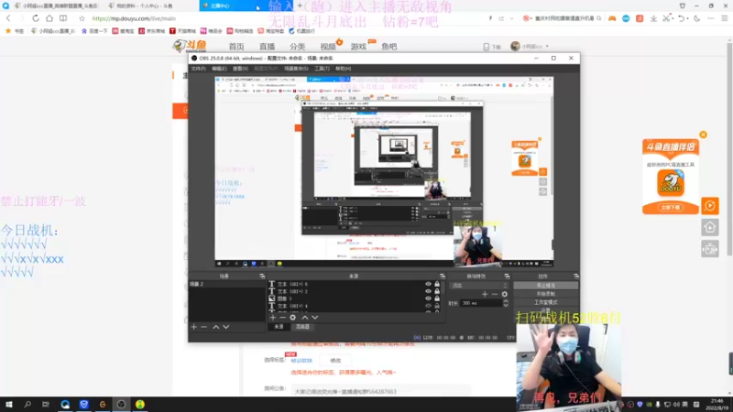Open the OBS 帮助 menu

click(x=343, y=69)
